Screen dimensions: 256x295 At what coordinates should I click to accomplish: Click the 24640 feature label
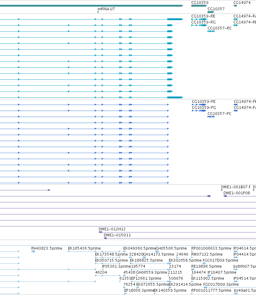coord(182,254)
